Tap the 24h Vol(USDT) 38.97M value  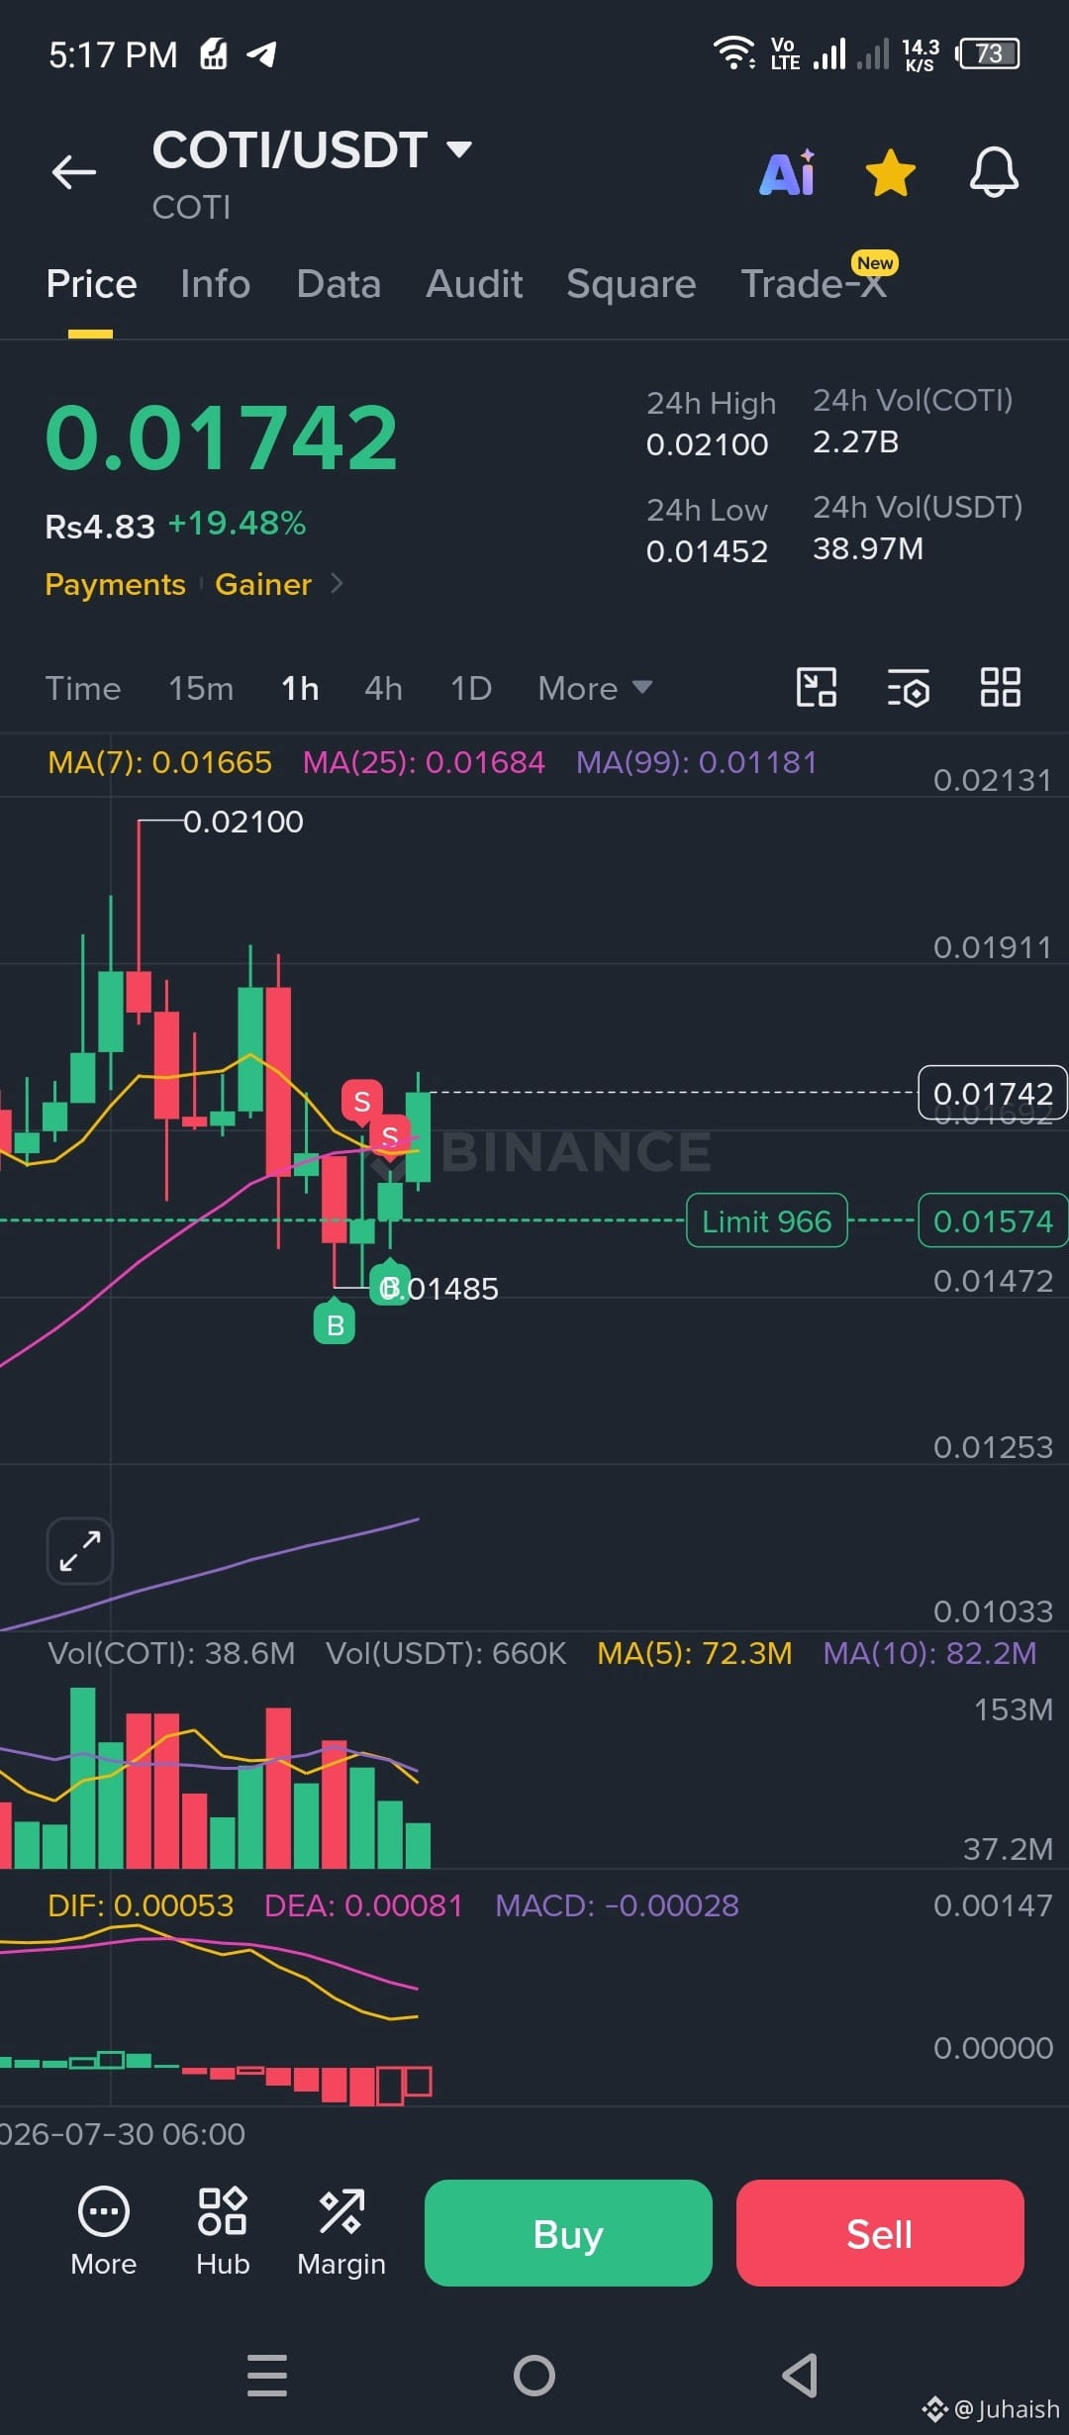[x=868, y=548]
